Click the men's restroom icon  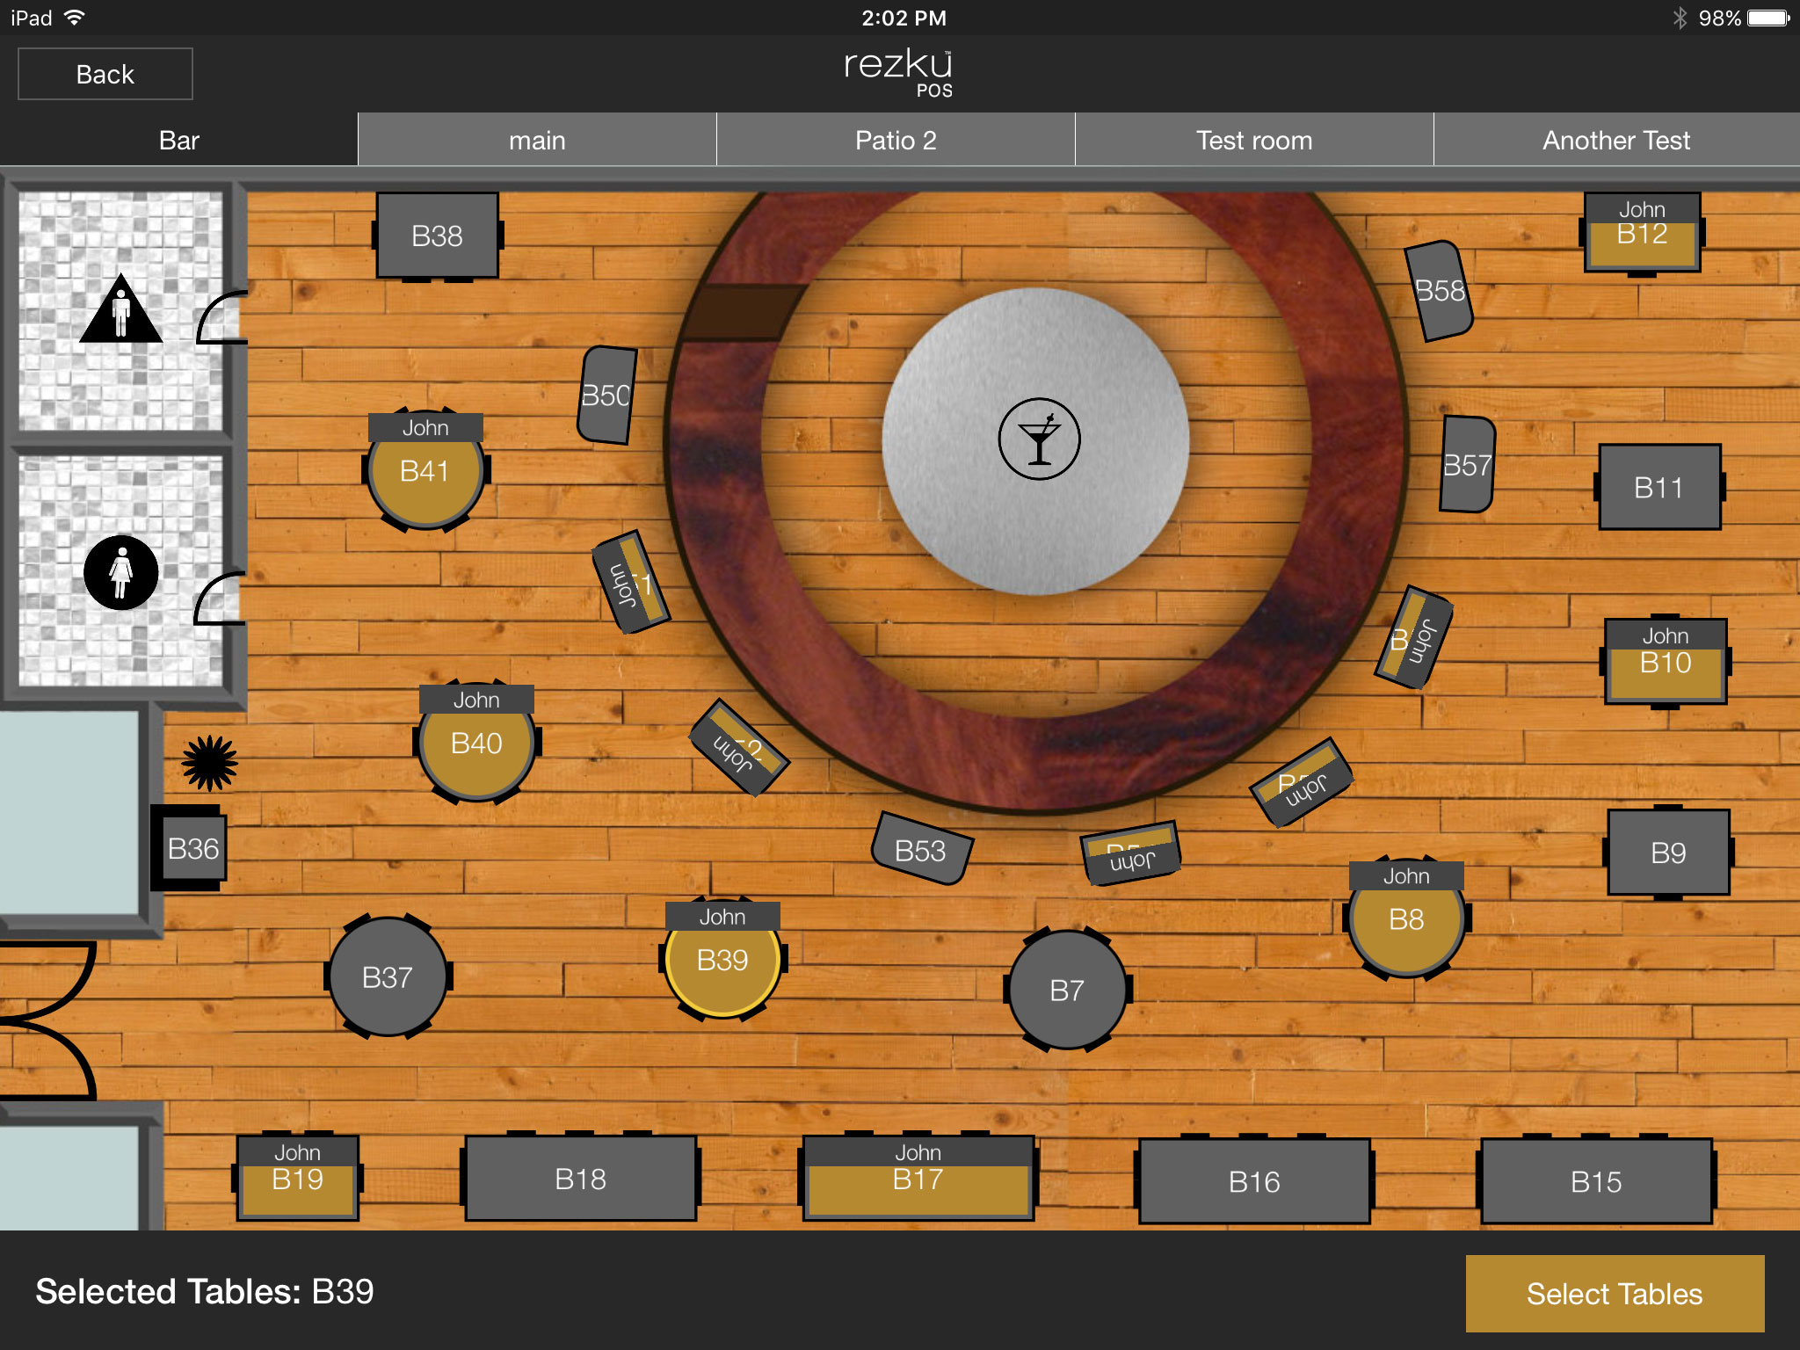coord(121,309)
